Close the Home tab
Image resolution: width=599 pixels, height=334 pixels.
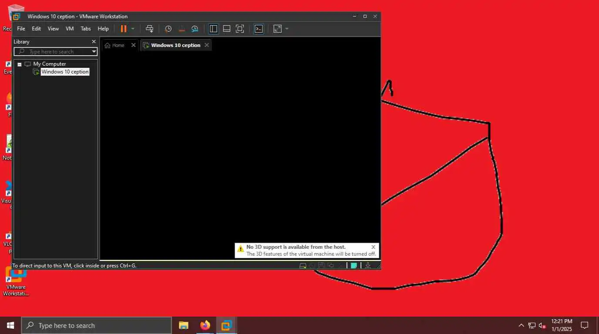(134, 45)
